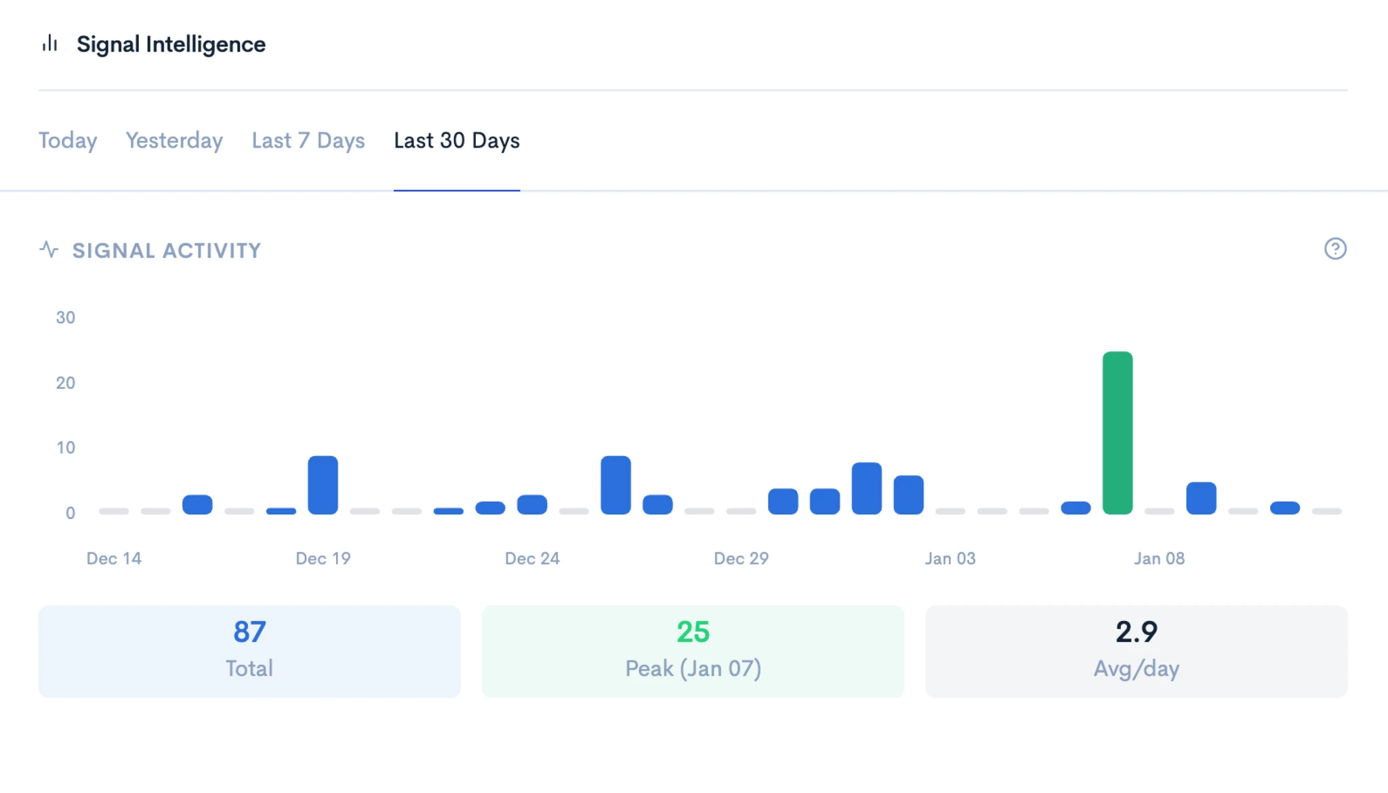The height and width of the screenshot is (793, 1388).
Task: Click the 87 Total summary card
Action: pyautogui.click(x=249, y=651)
